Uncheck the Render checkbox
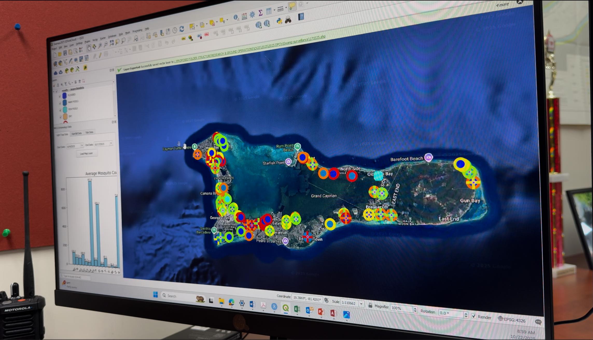 474,316
